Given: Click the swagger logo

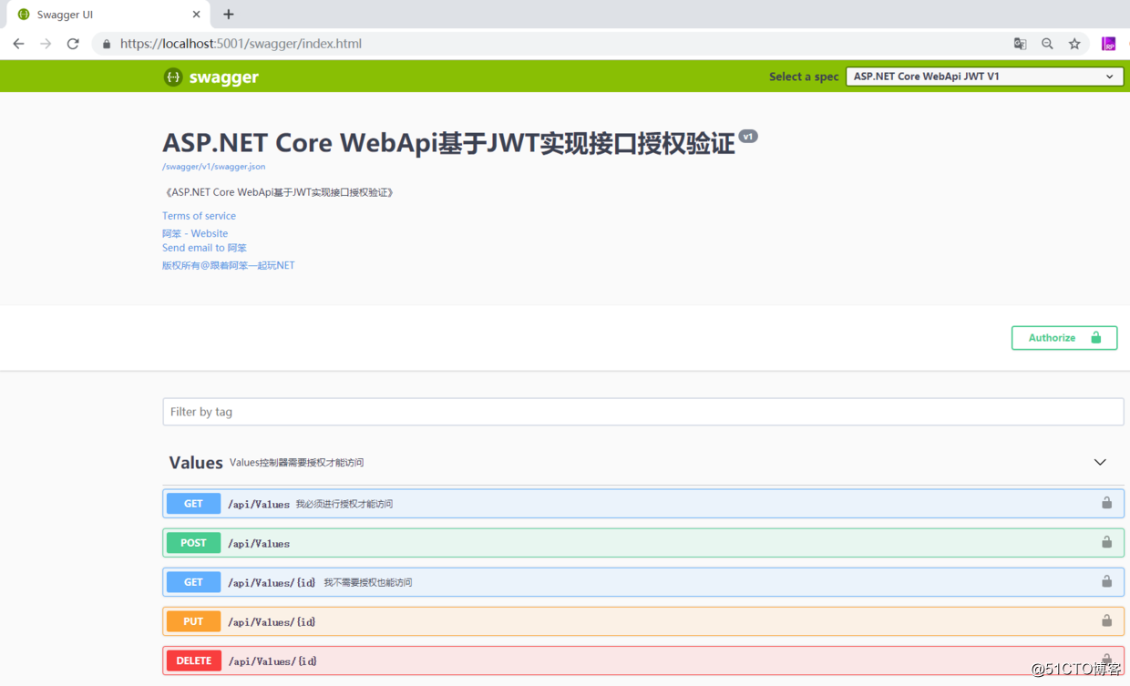Looking at the screenshot, I should [211, 77].
